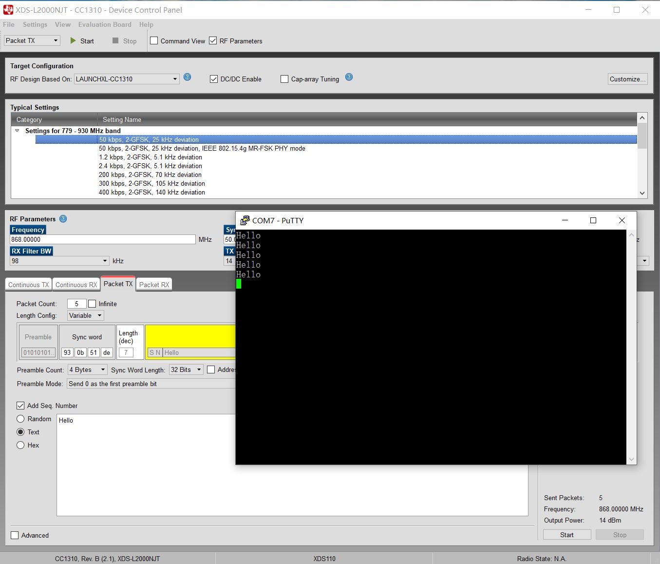Click the Setting Name column header

(x=367, y=119)
